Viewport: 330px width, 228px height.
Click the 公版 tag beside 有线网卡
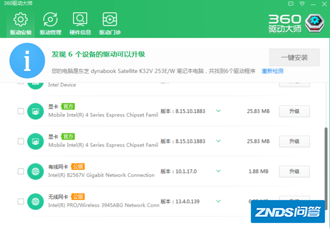[78, 166]
